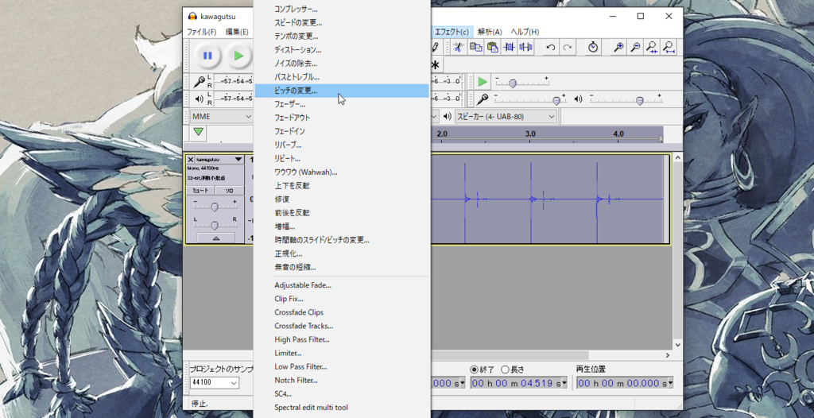This screenshot has height=418, width=814.
Task: Open the MME audio host dropdown
Action: pyautogui.click(x=221, y=116)
